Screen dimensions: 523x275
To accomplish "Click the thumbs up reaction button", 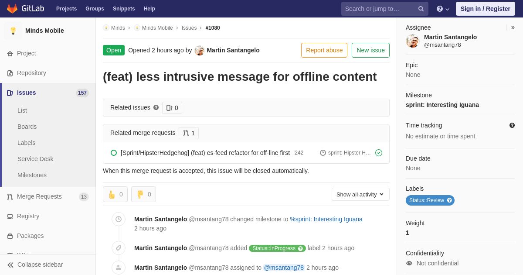I will coord(115,194).
